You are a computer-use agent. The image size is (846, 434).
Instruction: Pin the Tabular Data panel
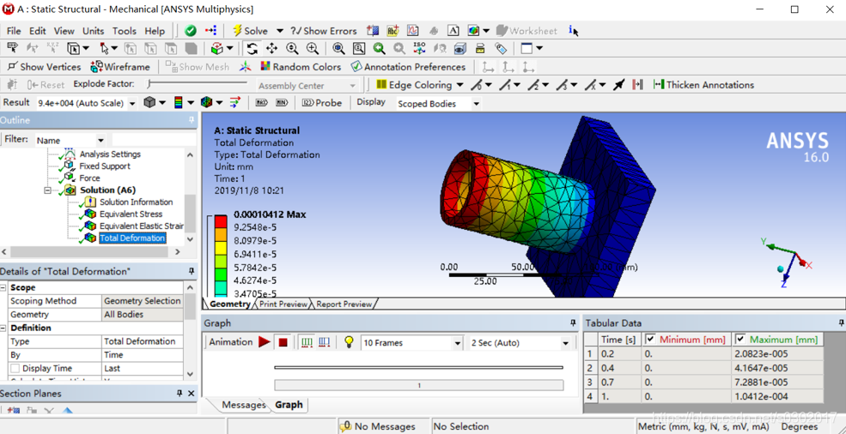tap(841, 323)
